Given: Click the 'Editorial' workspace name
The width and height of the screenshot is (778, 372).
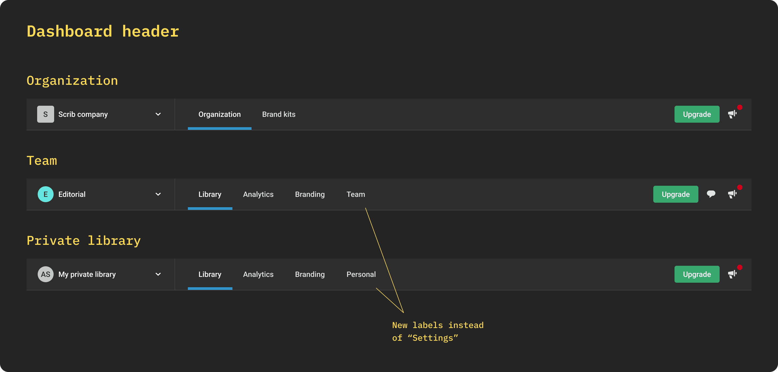Looking at the screenshot, I should coord(72,194).
